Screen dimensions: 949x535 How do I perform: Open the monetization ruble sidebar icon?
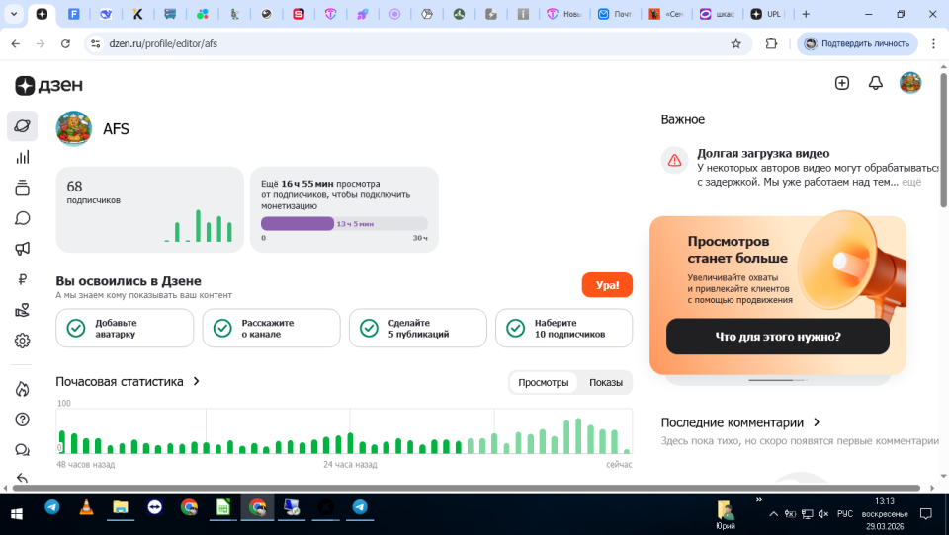tap(23, 279)
